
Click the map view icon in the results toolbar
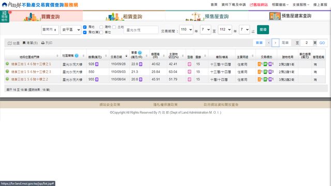[10, 43]
